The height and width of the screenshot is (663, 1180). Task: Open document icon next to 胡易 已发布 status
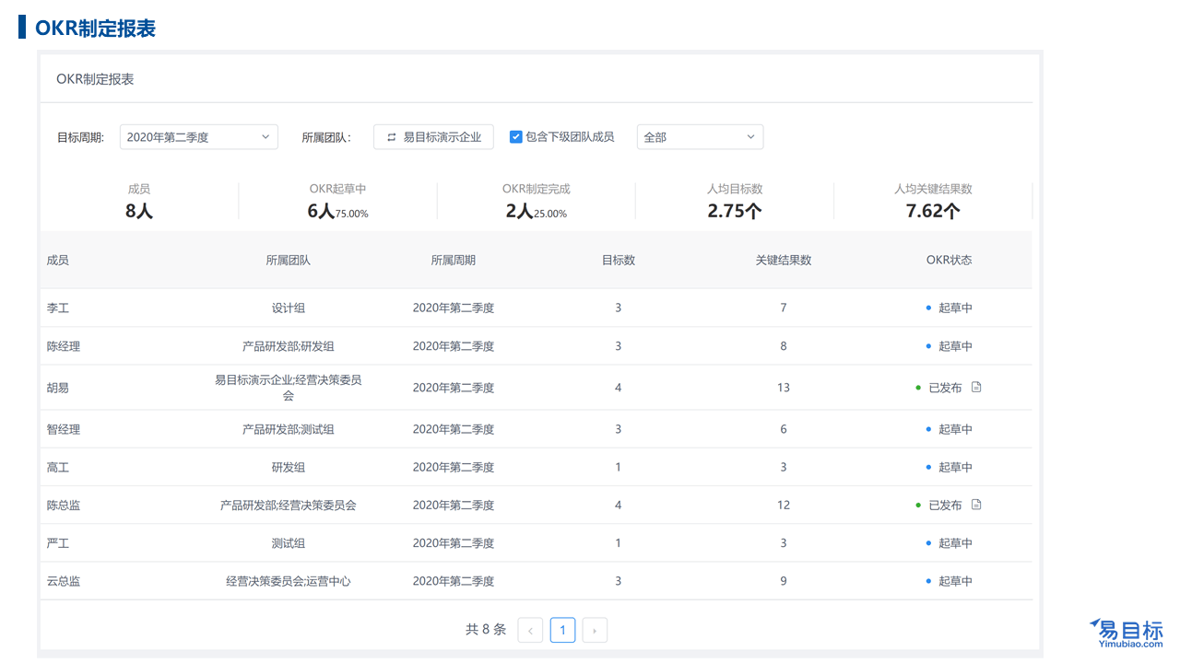point(976,388)
